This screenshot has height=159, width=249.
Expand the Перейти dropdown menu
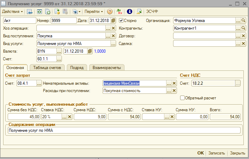[93, 12]
